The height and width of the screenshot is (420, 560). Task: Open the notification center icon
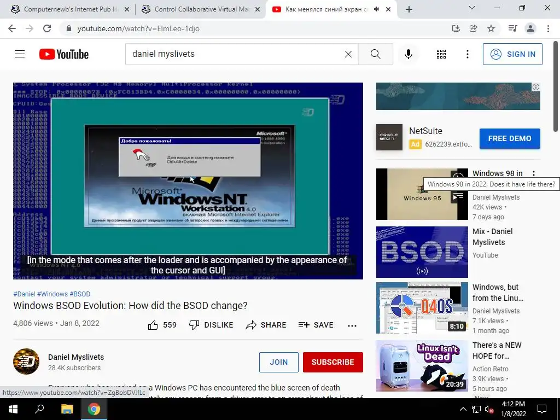point(542,409)
